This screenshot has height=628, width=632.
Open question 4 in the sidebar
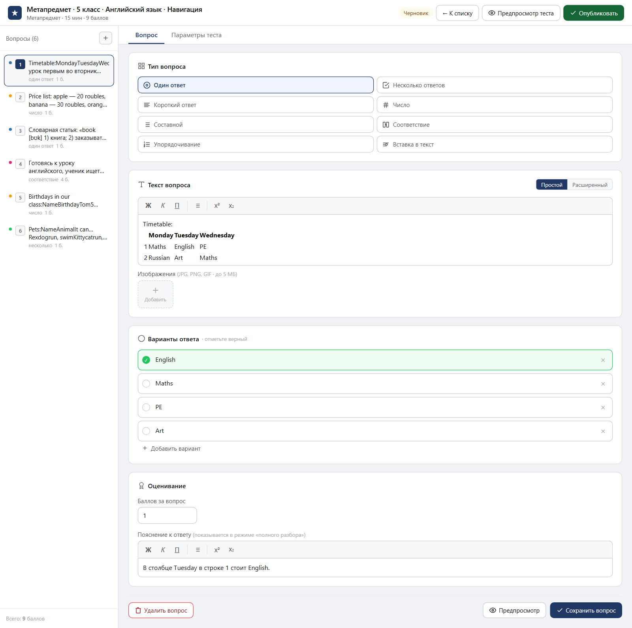click(59, 171)
